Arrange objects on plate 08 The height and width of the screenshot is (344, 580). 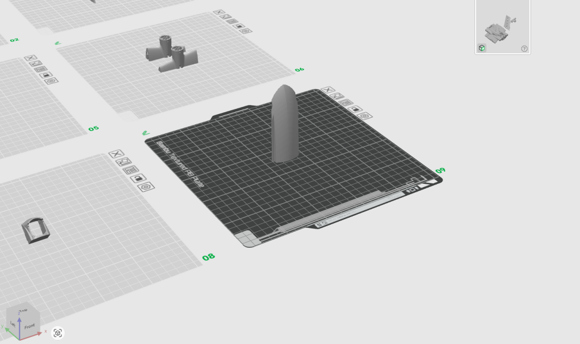point(131,170)
